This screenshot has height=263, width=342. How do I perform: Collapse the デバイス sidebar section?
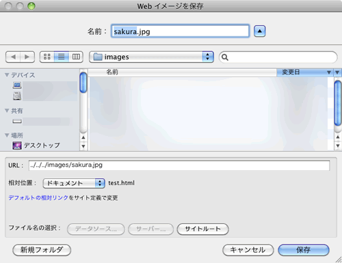coord(7,74)
